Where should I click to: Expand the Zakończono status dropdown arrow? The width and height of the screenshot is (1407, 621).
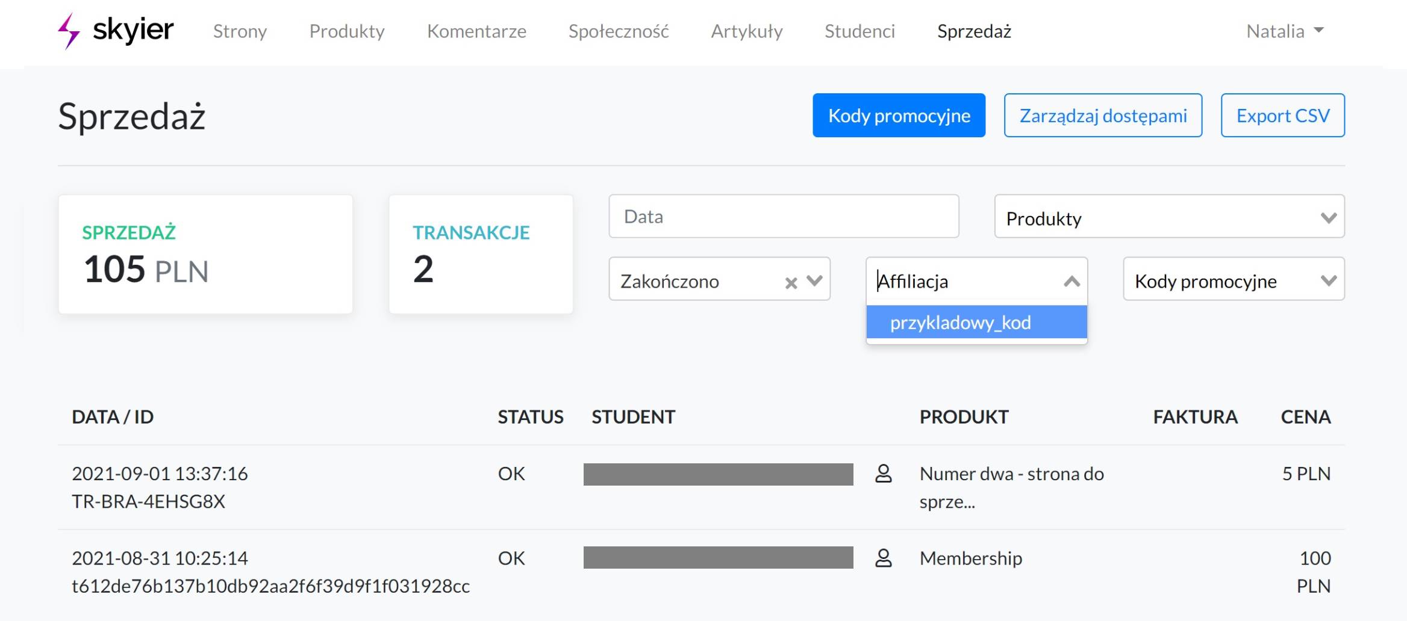815,281
